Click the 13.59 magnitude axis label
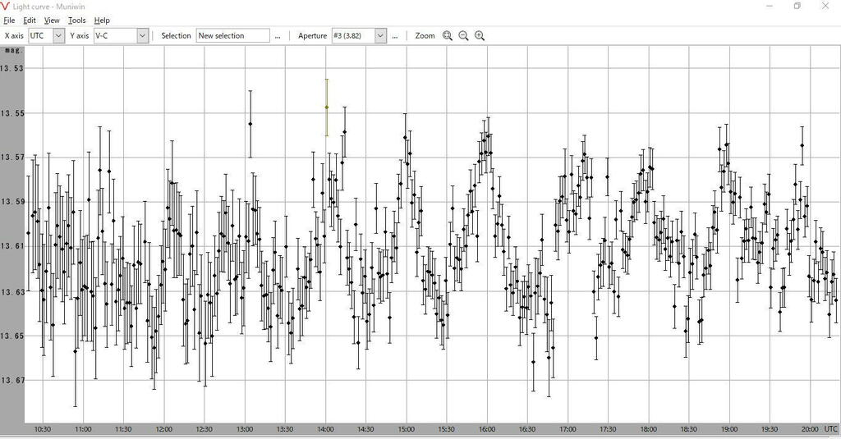841x439 pixels. tap(12, 202)
